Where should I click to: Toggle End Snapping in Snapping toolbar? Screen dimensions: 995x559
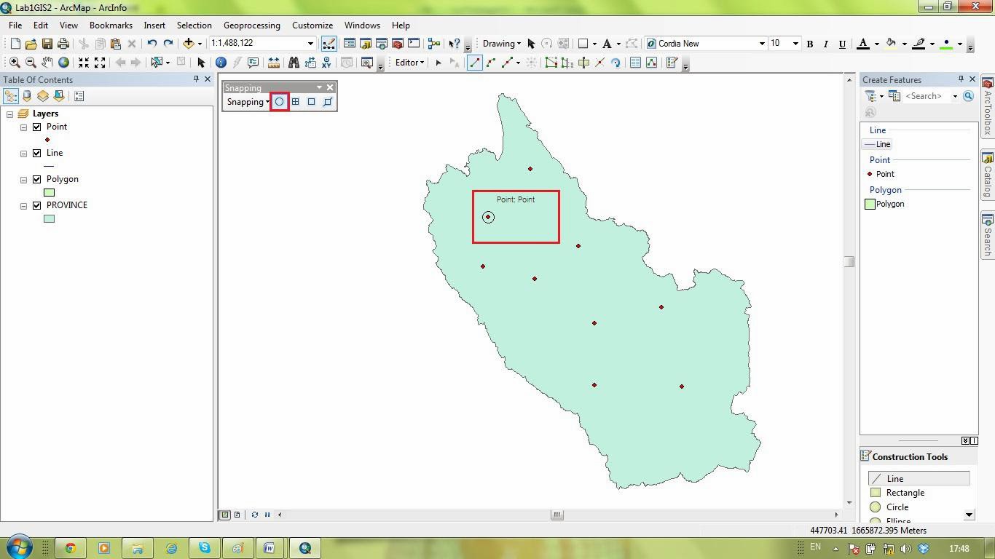(x=295, y=102)
